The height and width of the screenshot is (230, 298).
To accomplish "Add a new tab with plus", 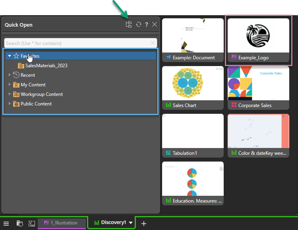I will coord(144,224).
